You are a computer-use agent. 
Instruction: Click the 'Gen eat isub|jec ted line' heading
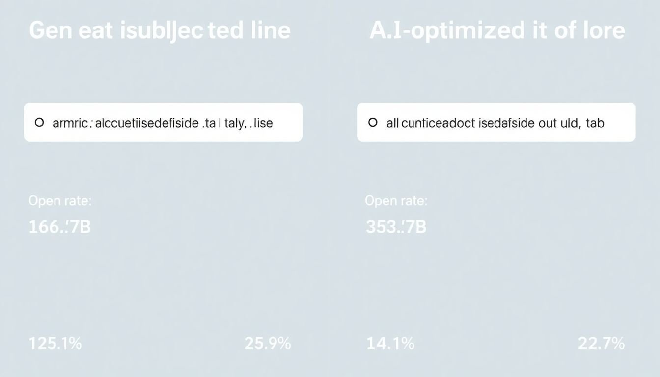click(x=160, y=30)
